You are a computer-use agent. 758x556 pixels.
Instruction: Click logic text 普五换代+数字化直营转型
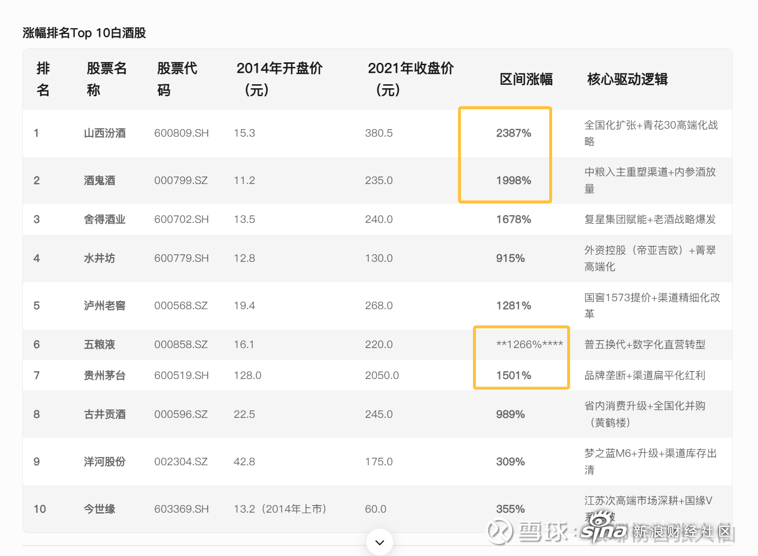645,345
